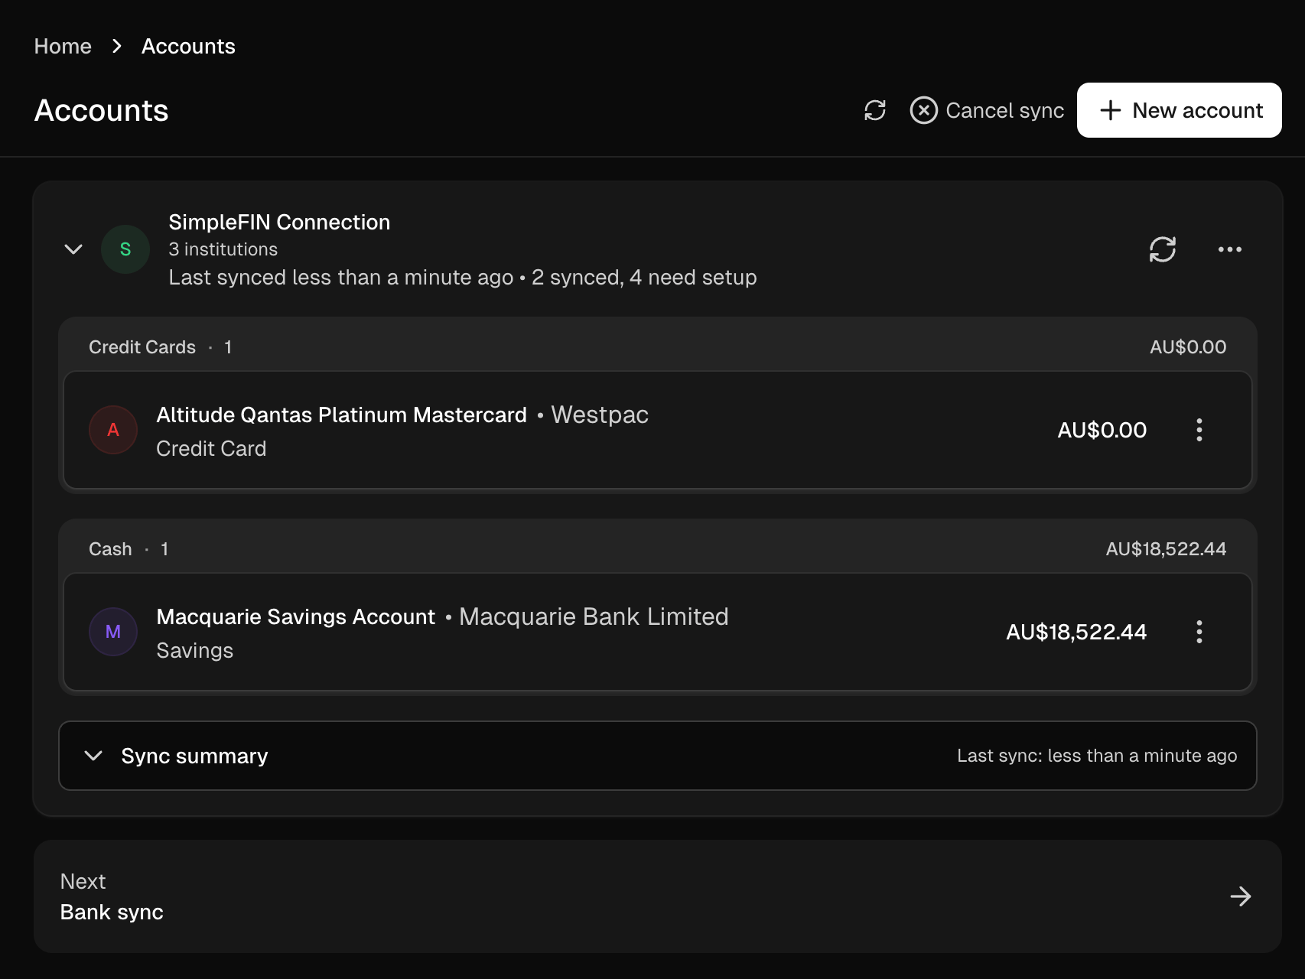Screen dimensions: 1305x979
Task: Click the Credit Cards group header
Action: click(658, 347)
